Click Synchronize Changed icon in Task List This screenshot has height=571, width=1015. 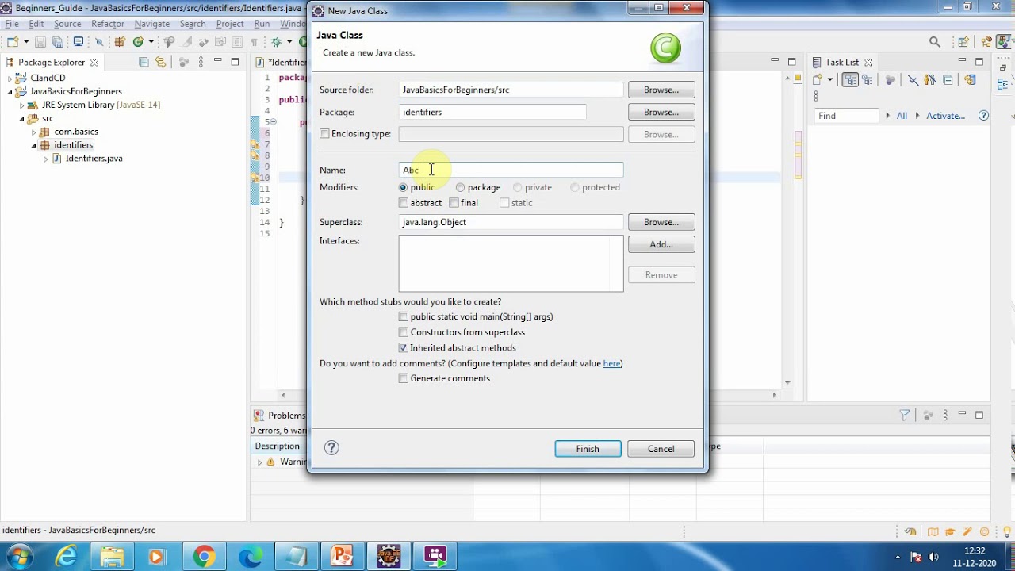(969, 80)
